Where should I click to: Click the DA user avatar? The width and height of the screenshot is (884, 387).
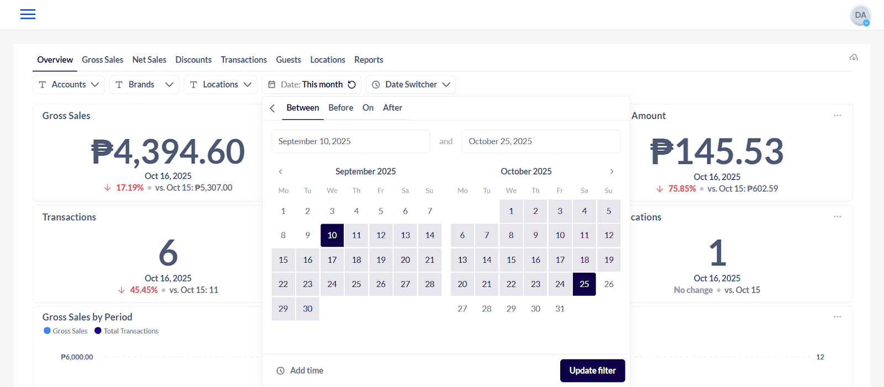pos(860,15)
